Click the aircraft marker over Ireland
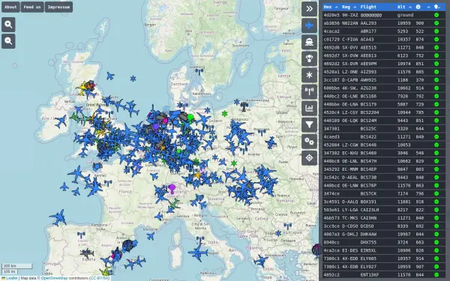 pos(61,121)
